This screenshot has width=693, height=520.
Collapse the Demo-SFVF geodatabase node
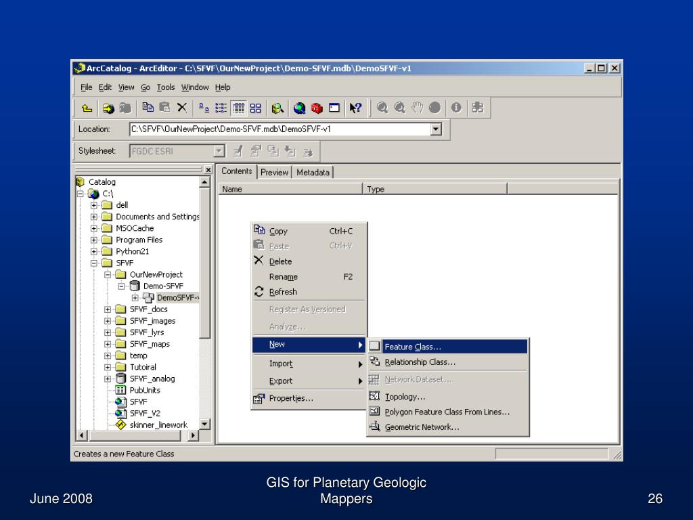point(121,286)
